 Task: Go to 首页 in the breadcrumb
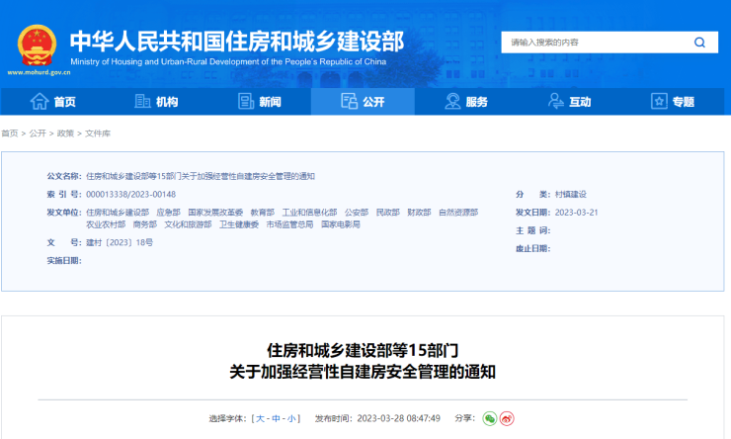[x=9, y=132]
